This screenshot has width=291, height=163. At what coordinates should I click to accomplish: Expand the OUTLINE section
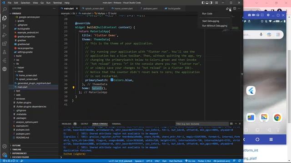click(x=16, y=146)
